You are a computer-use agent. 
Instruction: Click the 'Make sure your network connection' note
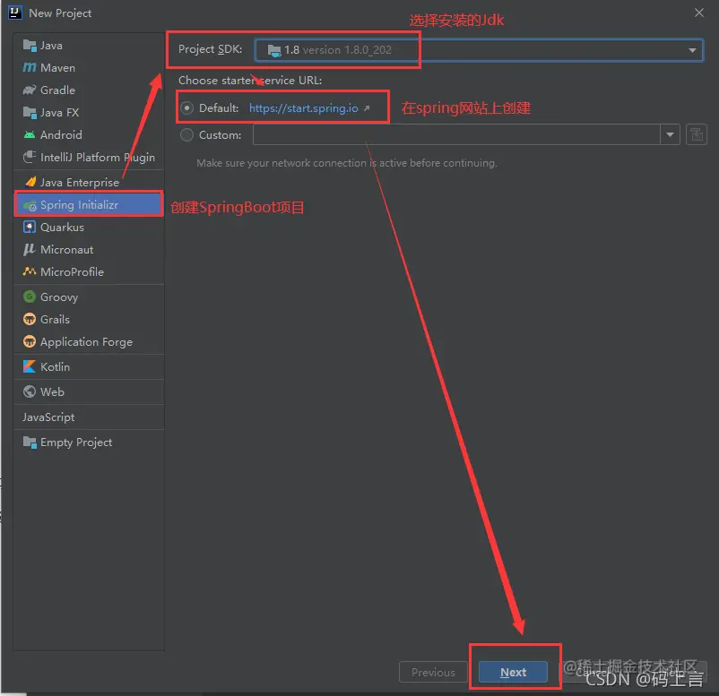pos(347,163)
